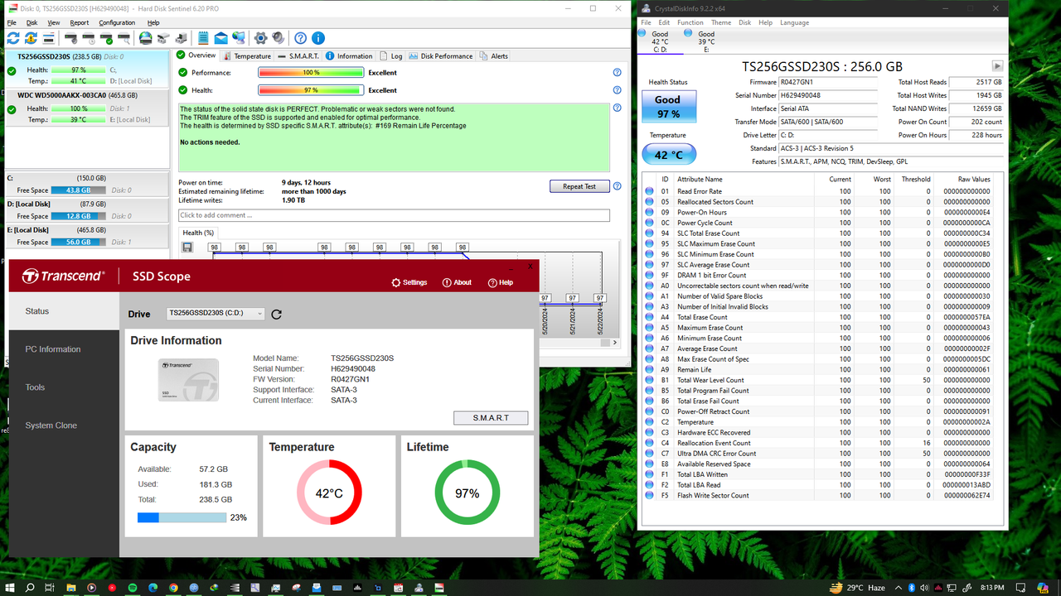Switch to the Temperature tab in Hard Disk Sentinel

click(246, 55)
